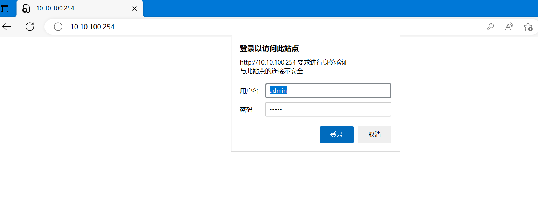Image resolution: width=538 pixels, height=204 pixels.
Task: Click the 登录以访问此站点 dialog heading
Action: (x=269, y=48)
